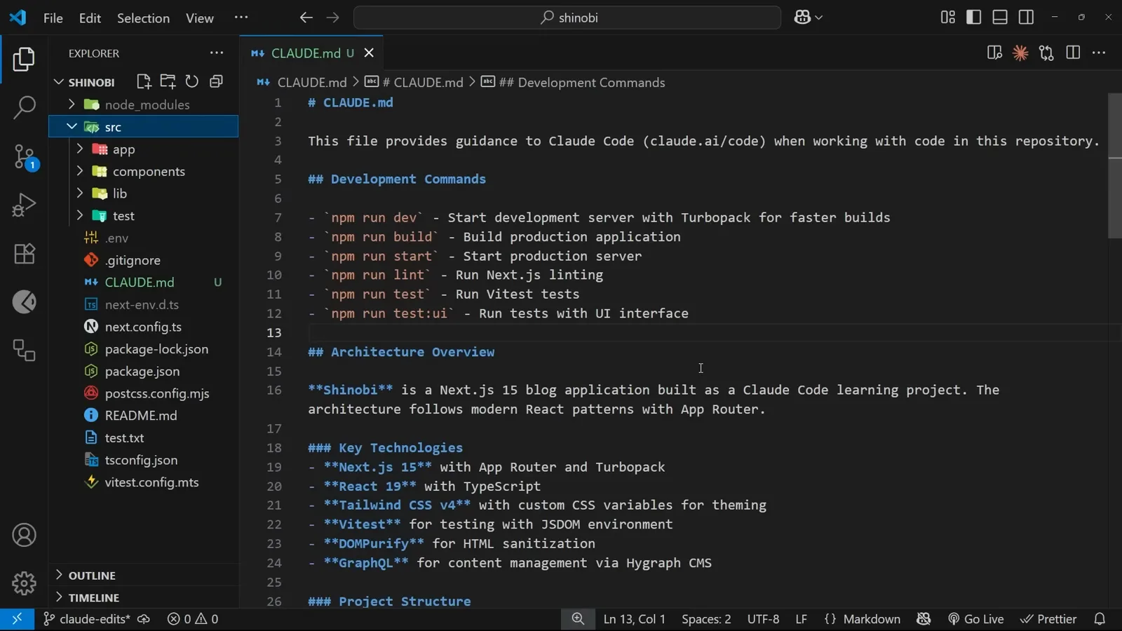This screenshot has width=1122, height=631.
Task: Go forward in navigation history
Action: pyautogui.click(x=332, y=18)
